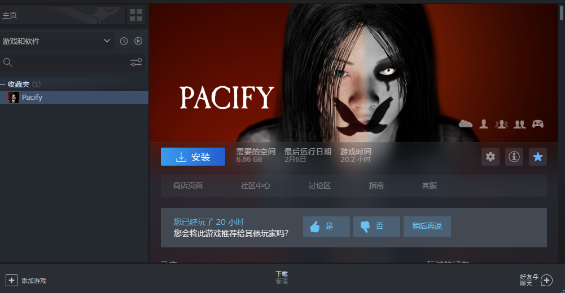Open the game settings gear icon

click(x=490, y=157)
